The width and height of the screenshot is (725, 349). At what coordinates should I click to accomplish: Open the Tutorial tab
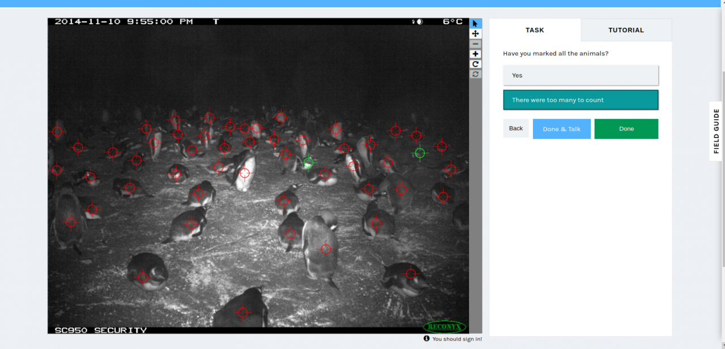pos(626,30)
